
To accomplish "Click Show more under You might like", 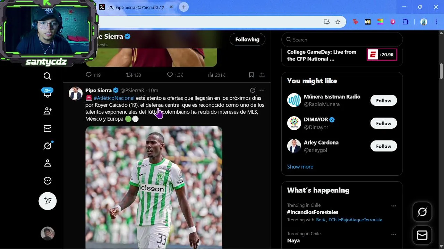I will point(300,167).
